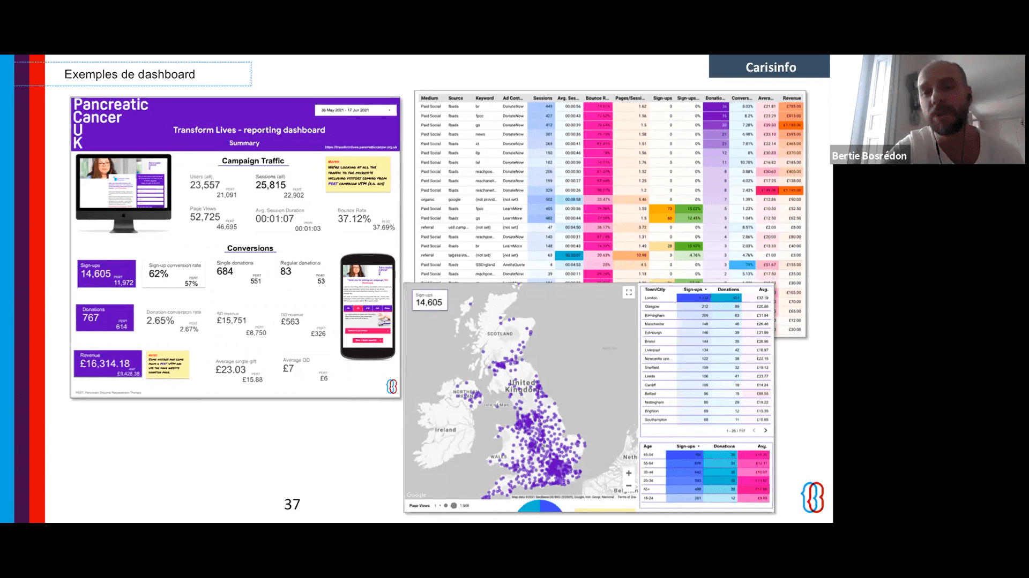Viewport: 1029px width, 578px height.
Task: Click the Page Views 52,725 value
Action: [x=205, y=217]
